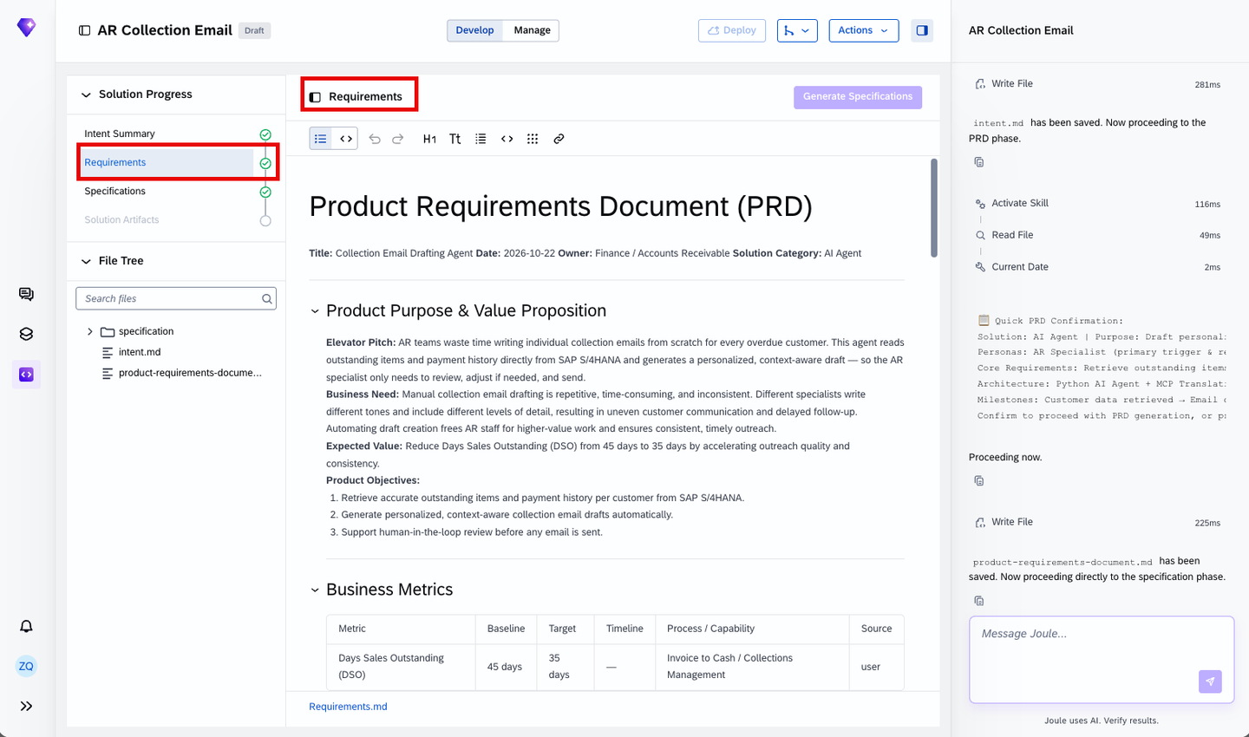Focus the Search files field
This screenshot has height=737, width=1249.
[x=176, y=298]
